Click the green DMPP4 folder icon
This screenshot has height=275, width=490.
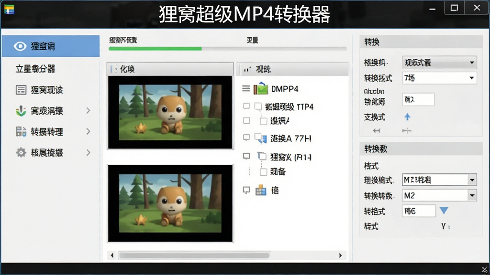pos(261,88)
